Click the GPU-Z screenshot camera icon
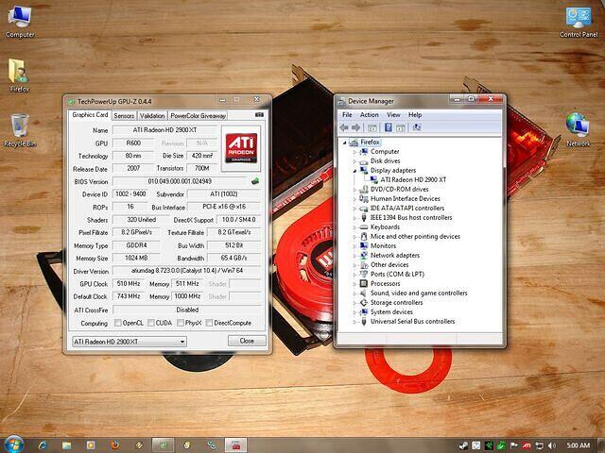This screenshot has height=453, width=605. (x=259, y=115)
